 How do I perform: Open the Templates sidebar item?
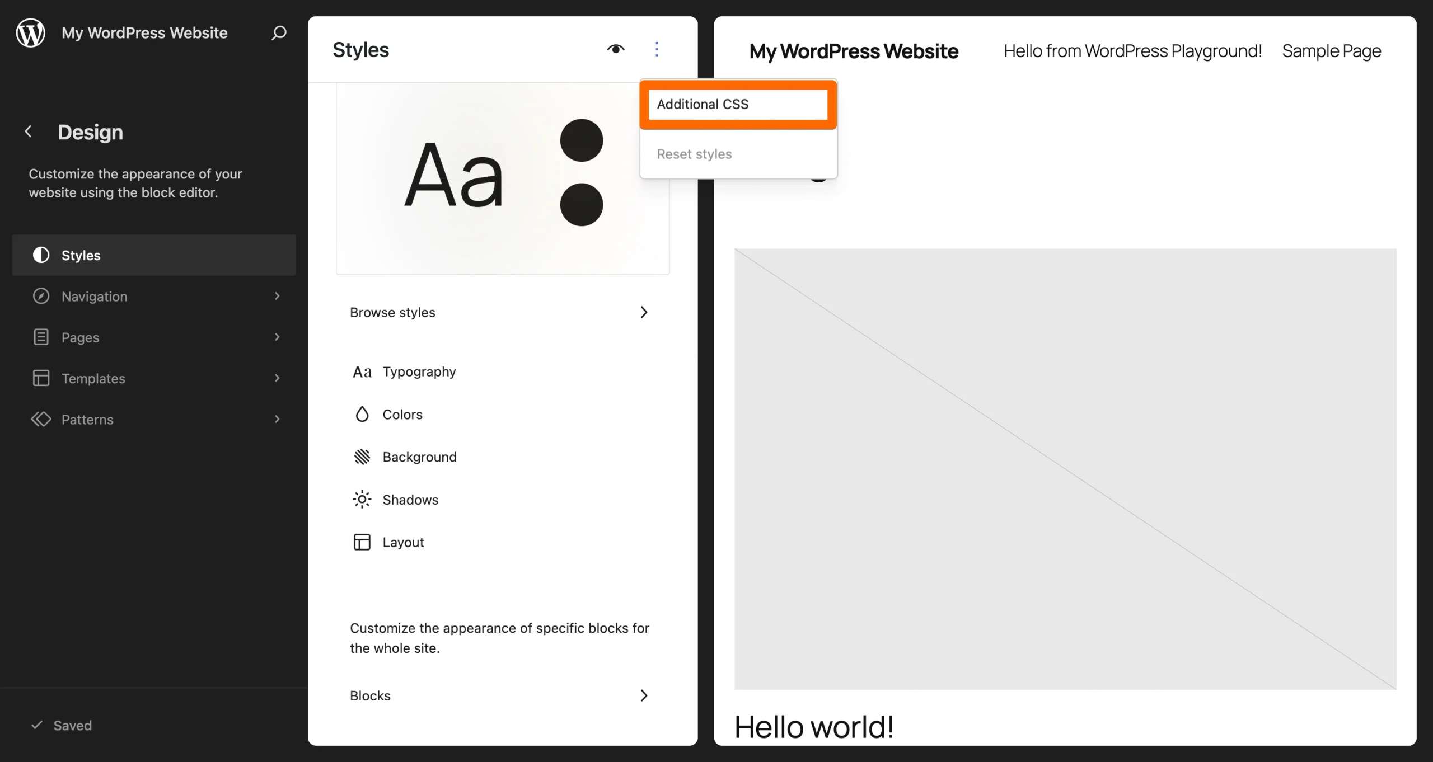tap(154, 378)
